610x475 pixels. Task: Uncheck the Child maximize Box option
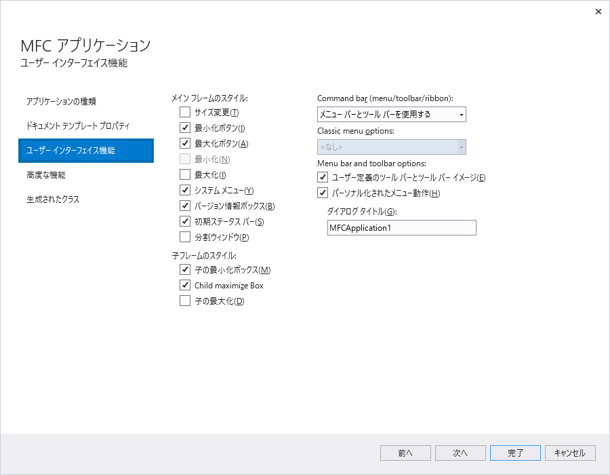tap(184, 285)
